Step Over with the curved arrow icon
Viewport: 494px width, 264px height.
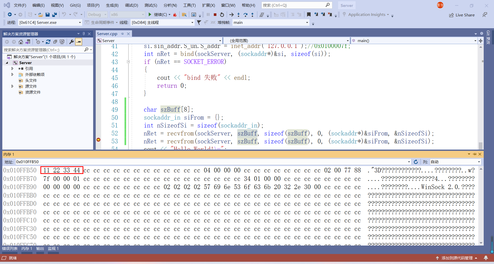click(245, 15)
